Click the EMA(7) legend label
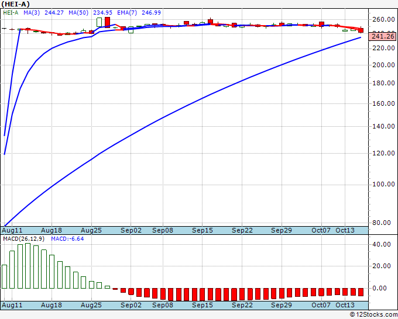 tap(127, 13)
